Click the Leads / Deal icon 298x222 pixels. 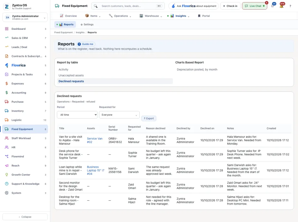pyautogui.click(x=7, y=47)
